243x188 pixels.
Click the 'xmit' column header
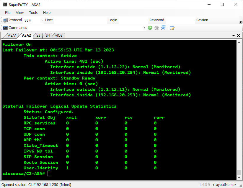coord(71,118)
